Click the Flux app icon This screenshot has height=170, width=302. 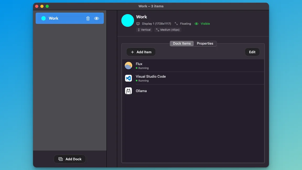pos(128,66)
